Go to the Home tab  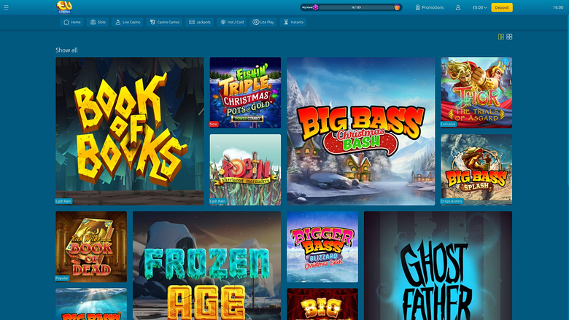pos(71,22)
